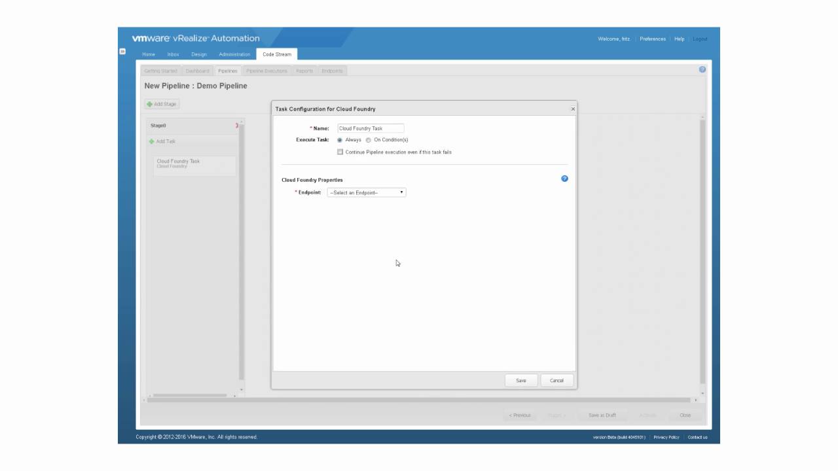Open the Privacy Policy link
The image size is (838, 471).
(666, 437)
